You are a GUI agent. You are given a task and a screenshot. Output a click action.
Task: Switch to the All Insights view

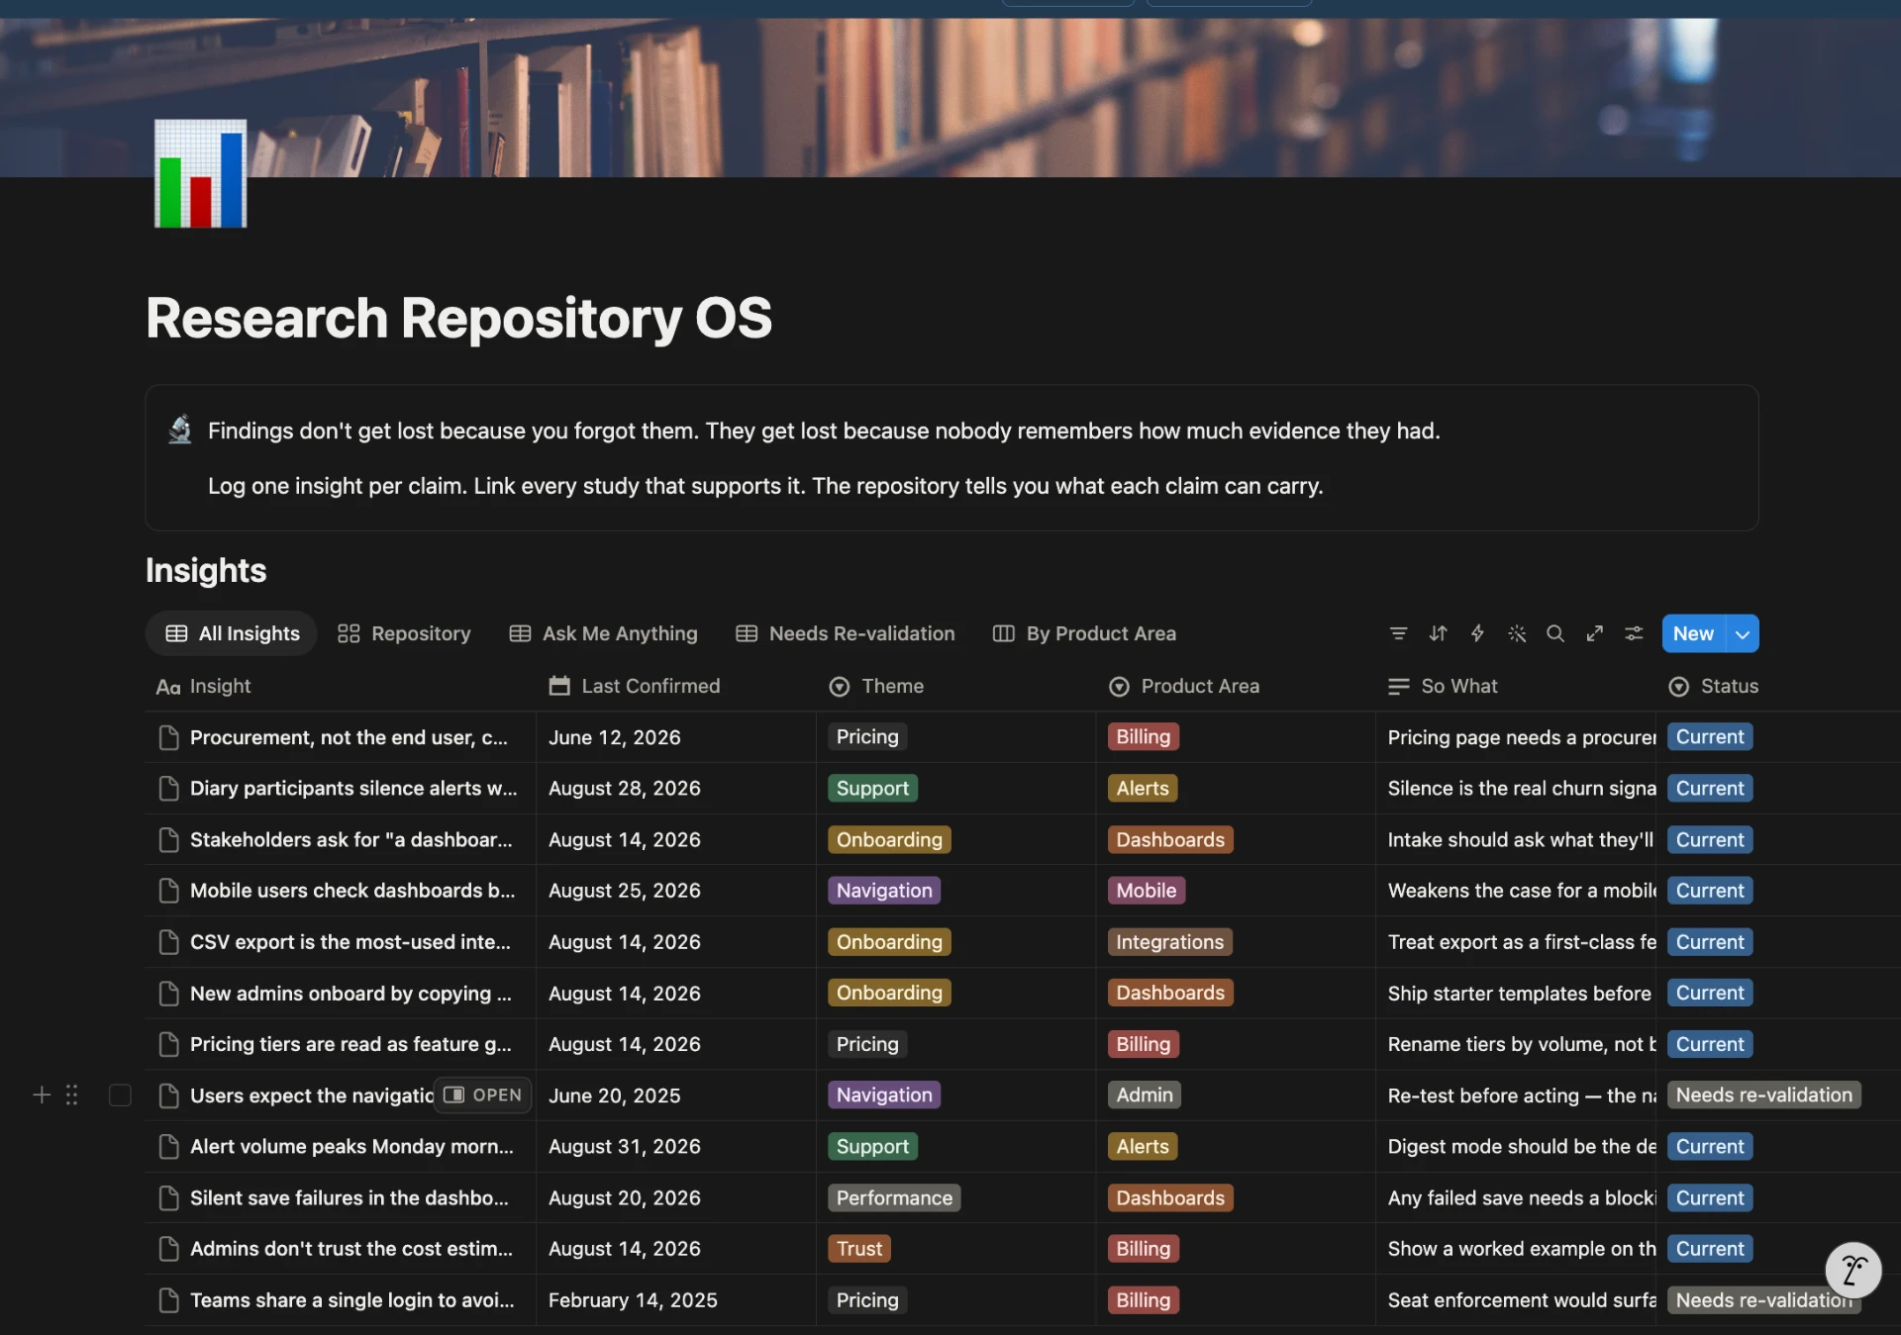coord(232,633)
